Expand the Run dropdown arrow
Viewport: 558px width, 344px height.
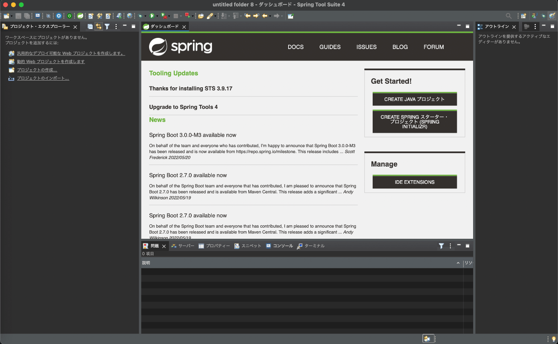pos(157,16)
